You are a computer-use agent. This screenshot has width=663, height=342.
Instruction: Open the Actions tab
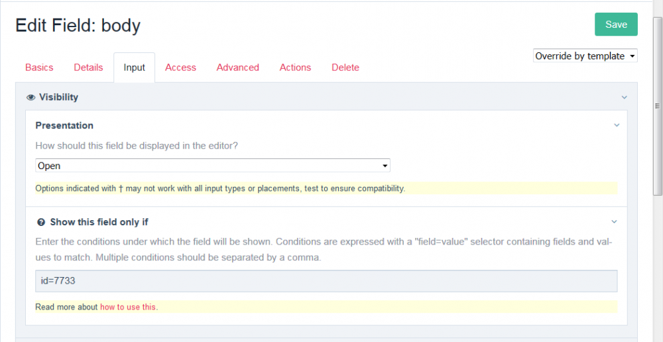point(295,68)
